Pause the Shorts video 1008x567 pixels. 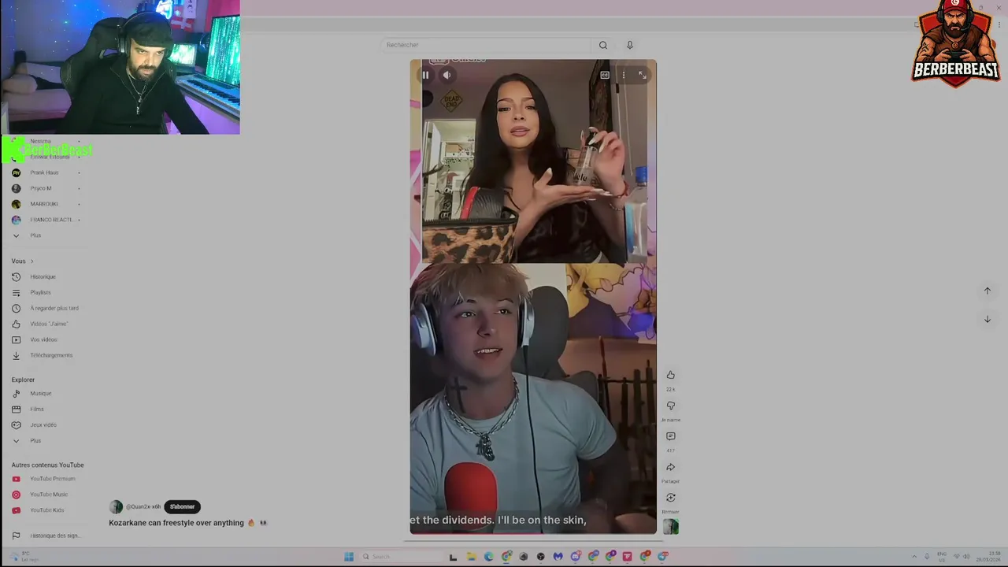(425, 75)
